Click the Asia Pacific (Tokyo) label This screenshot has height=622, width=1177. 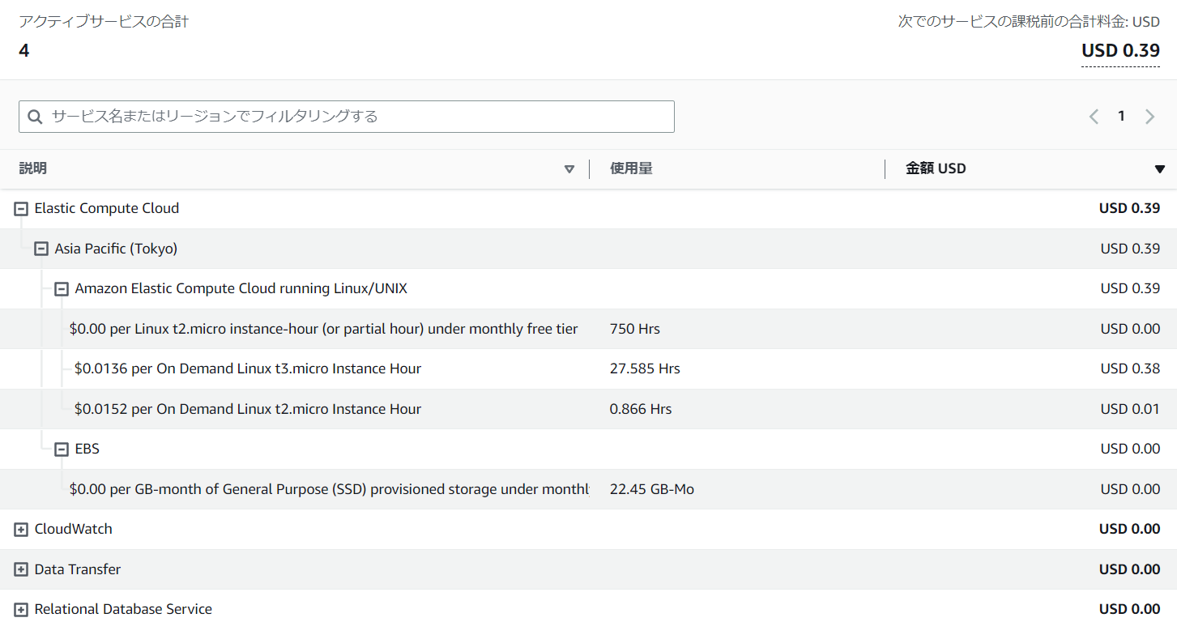click(116, 249)
